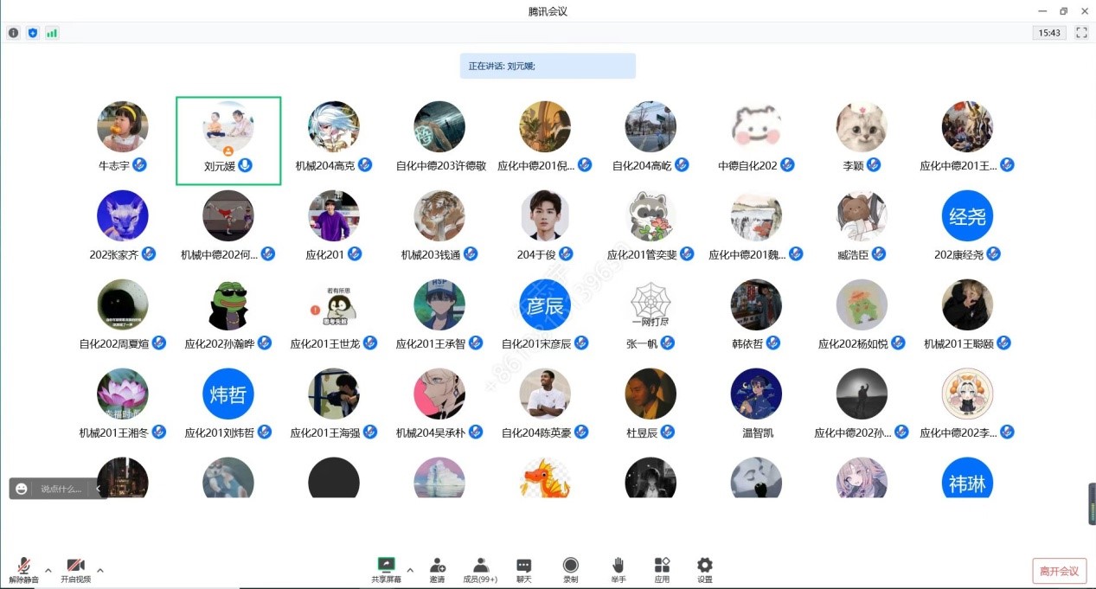1096x589 pixels.
Task: Click the chat input box 说点什么
Action: click(x=61, y=489)
